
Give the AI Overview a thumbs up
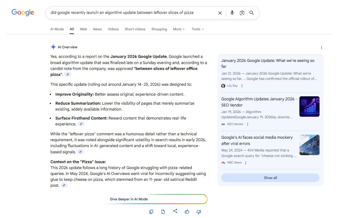pos(187,212)
